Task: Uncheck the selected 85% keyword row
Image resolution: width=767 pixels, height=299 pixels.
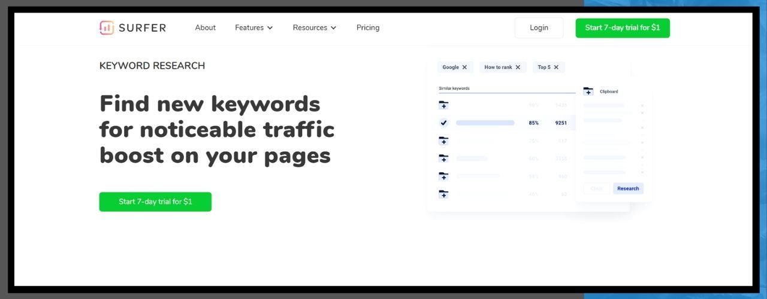Action: [443, 123]
